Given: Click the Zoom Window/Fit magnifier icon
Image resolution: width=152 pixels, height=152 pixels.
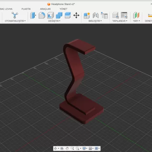Looking at the screenshot, I should [78, 149].
